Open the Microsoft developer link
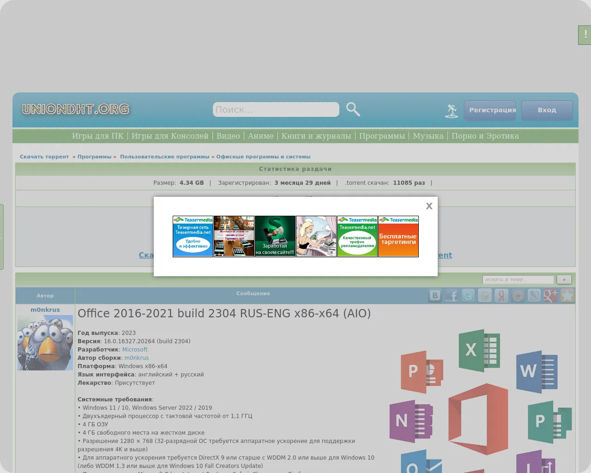This screenshot has height=473, width=591. (135, 350)
